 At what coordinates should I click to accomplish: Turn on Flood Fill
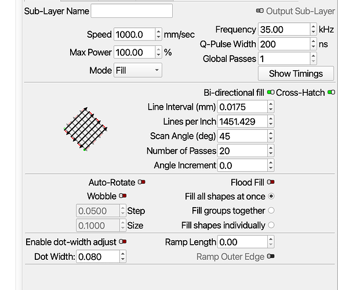[271, 182]
